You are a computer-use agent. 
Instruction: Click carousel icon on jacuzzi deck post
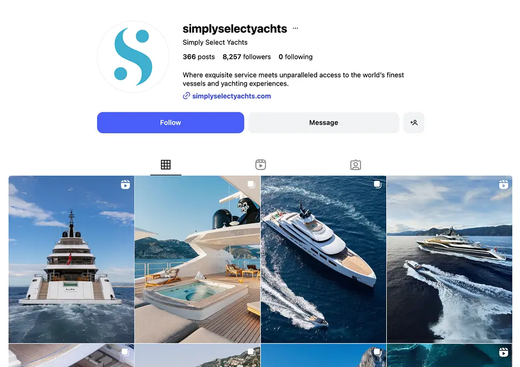point(251,185)
